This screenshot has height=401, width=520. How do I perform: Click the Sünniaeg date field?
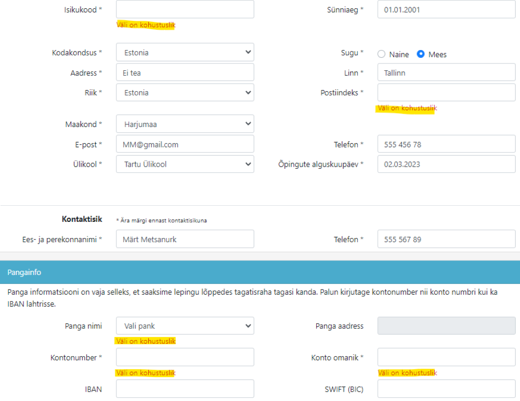point(446,9)
